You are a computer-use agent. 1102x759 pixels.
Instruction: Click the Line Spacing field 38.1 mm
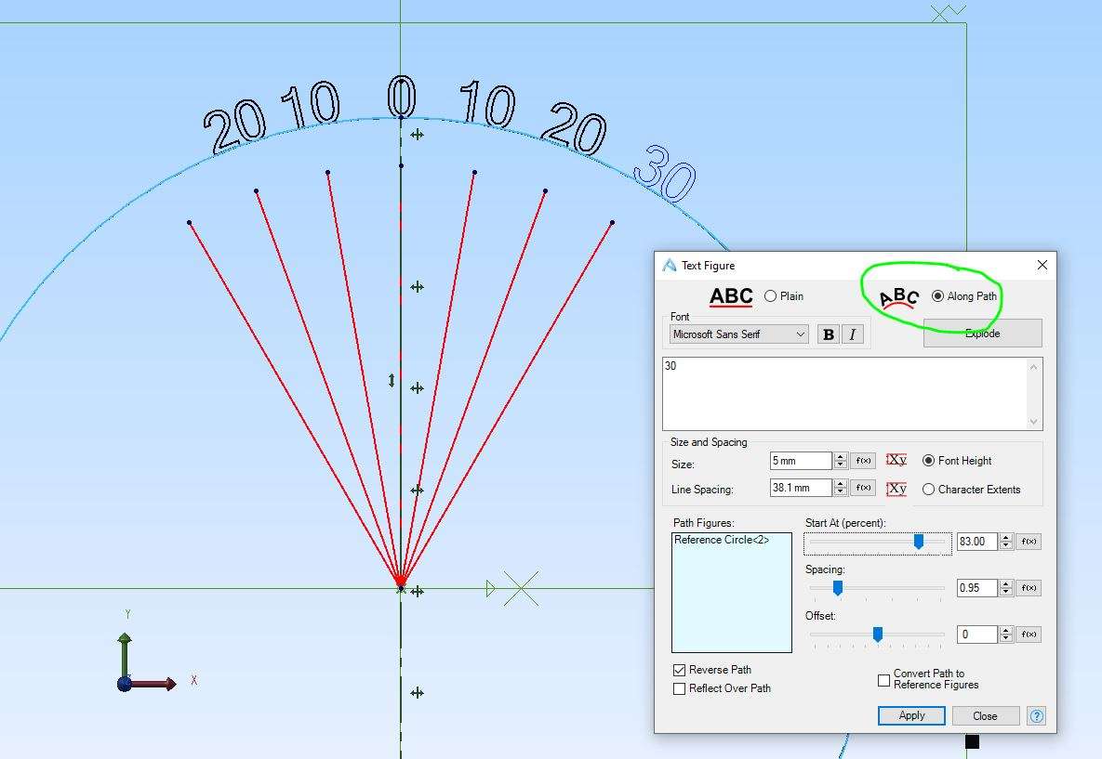tap(801, 488)
